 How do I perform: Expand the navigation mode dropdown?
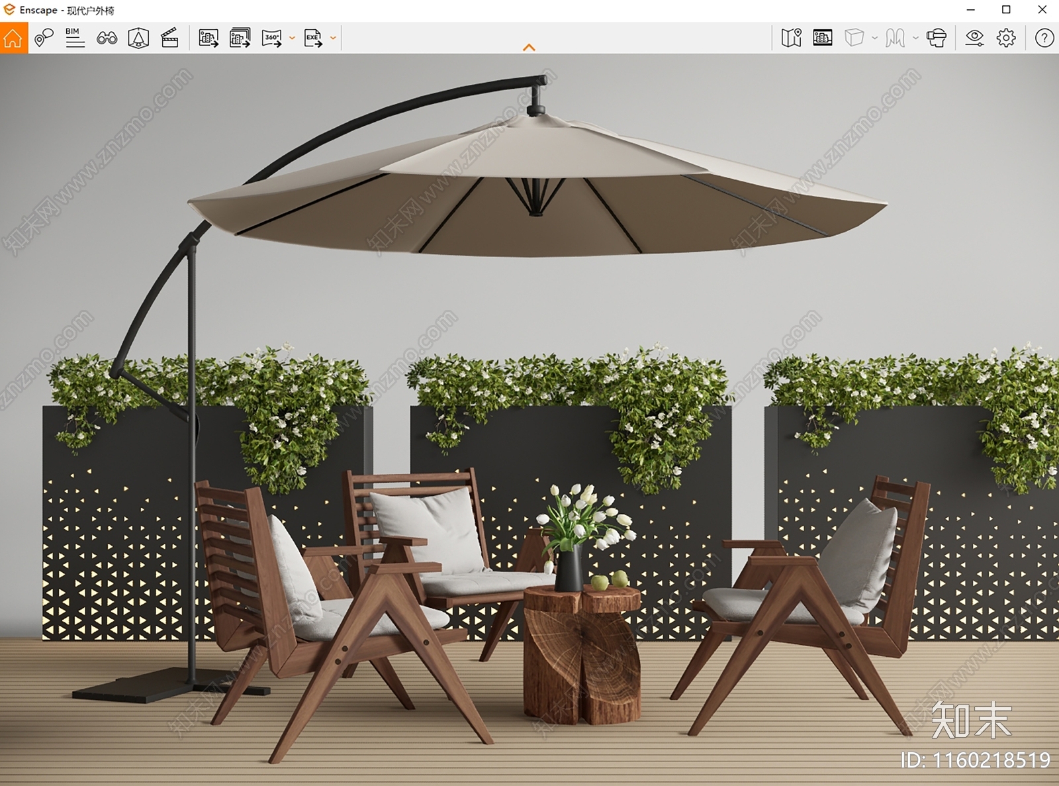(915, 38)
